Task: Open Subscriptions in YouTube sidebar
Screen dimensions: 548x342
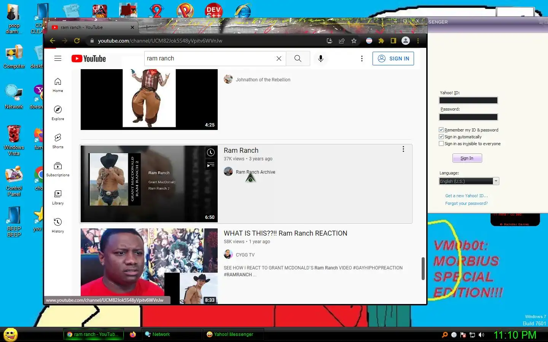Action: [x=58, y=169]
